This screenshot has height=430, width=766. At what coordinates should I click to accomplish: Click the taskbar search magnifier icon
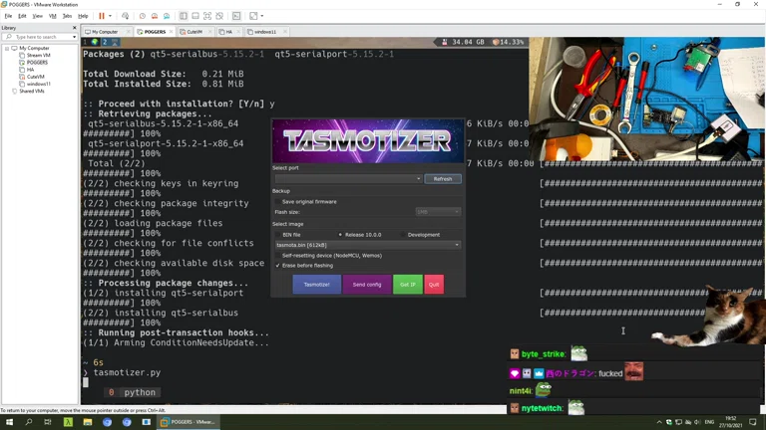[x=28, y=422]
